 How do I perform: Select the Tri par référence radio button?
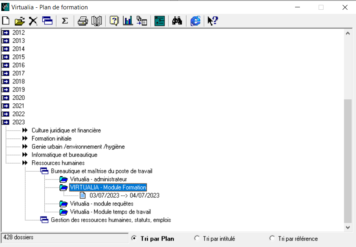pyautogui.click(x=272, y=238)
